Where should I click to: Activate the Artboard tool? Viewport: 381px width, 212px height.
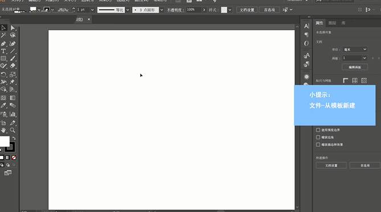[3, 123]
